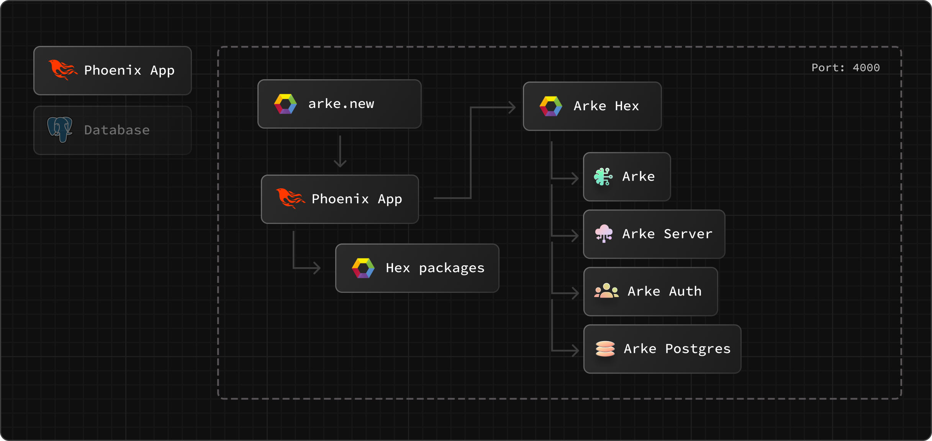Click the hex logo on the Hex packages node
This screenshot has width=932, height=441.
tap(363, 268)
